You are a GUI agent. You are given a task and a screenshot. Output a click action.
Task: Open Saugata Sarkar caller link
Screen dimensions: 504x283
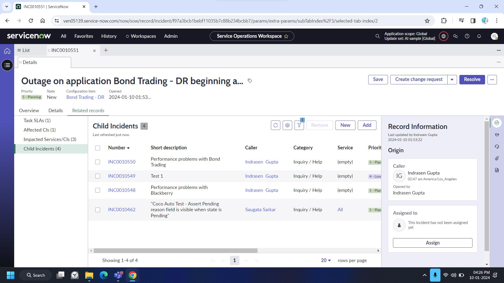(x=260, y=210)
